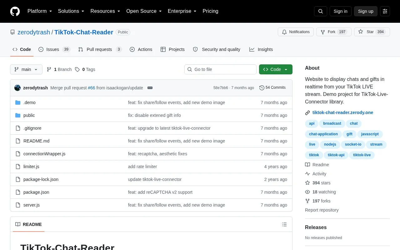Image resolution: width=400 pixels, height=250 pixels.
Task: Open the green Code dropdown
Action: [x=276, y=69]
